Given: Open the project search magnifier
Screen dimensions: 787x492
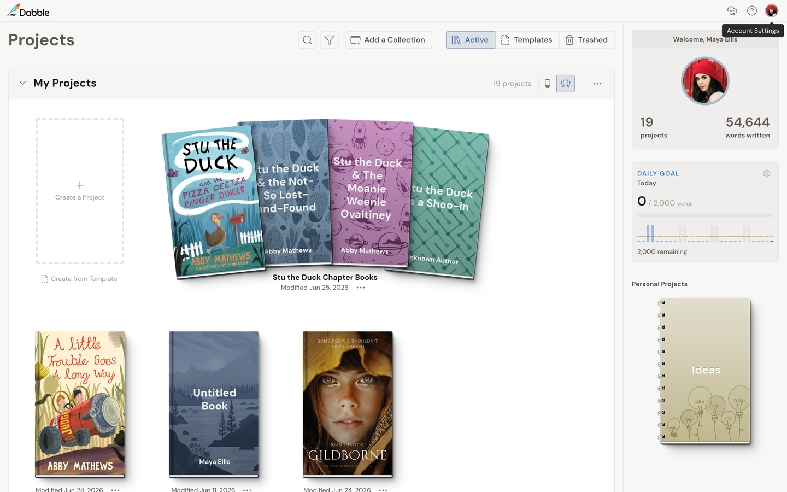Looking at the screenshot, I should pos(308,40).
